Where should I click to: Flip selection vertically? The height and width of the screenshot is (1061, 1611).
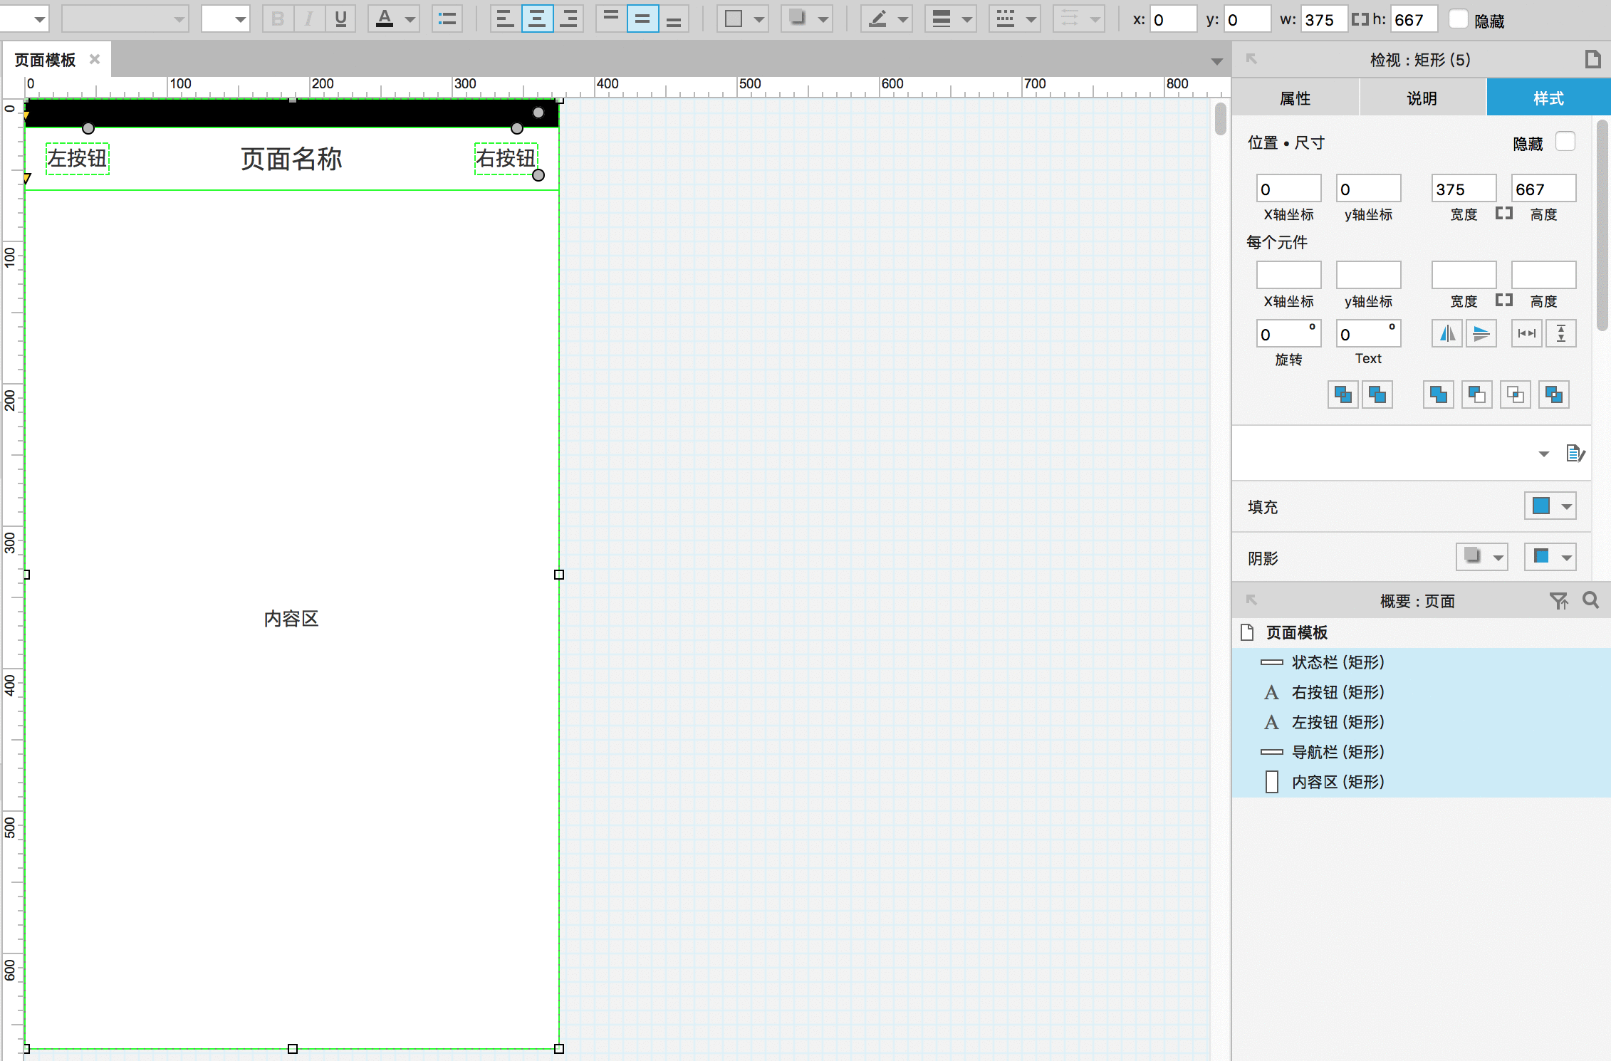(1481, 333)
